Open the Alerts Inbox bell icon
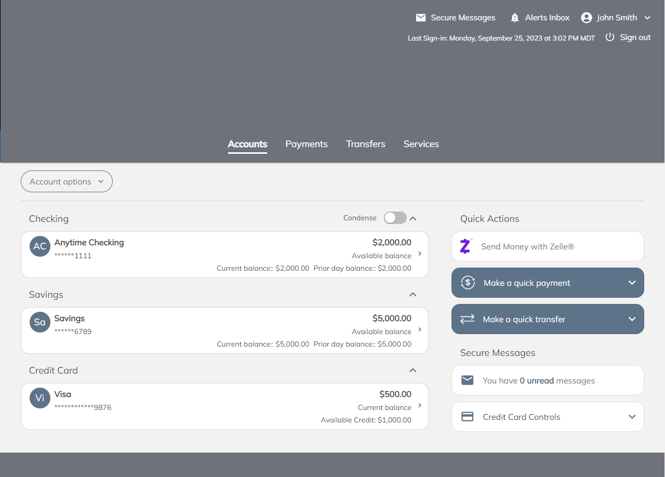665x477 pixels. coord(515,18)
